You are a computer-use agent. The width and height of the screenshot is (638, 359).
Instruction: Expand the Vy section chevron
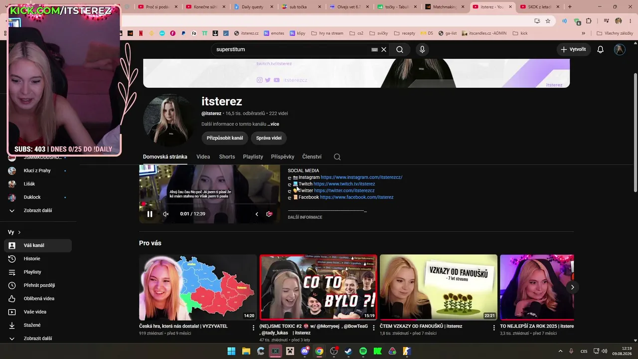tap(19, 232)
